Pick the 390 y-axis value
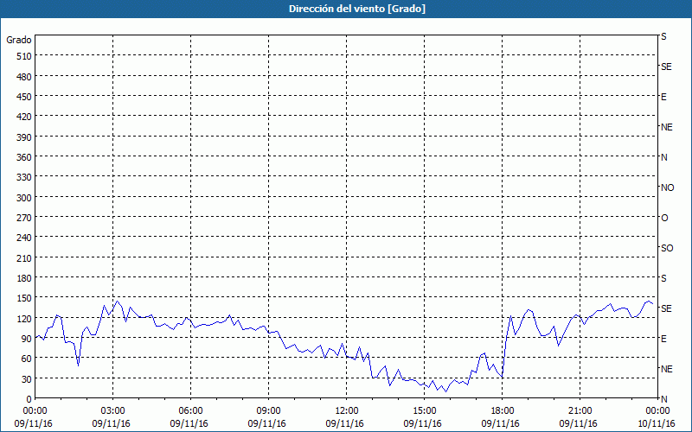This screenshot has width=692, height=432. click(x=24, y=137)
